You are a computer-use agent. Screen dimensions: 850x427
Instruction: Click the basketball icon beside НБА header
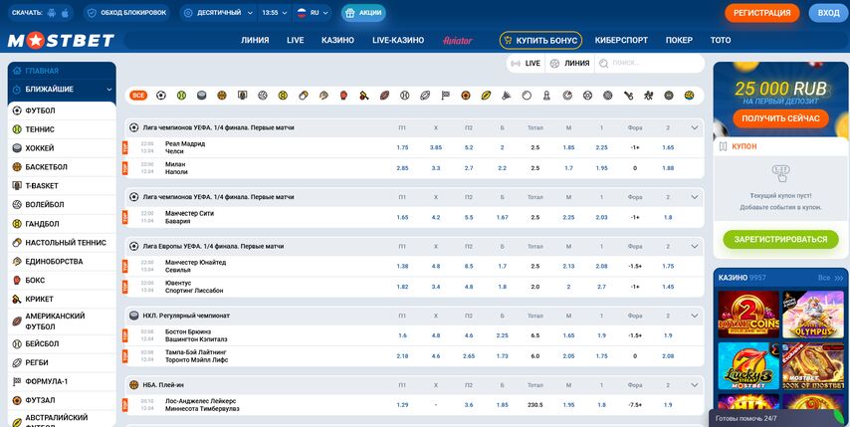coord(134,385)
